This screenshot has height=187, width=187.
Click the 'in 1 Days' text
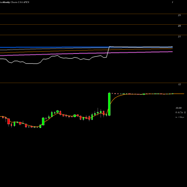click(180, 117)
